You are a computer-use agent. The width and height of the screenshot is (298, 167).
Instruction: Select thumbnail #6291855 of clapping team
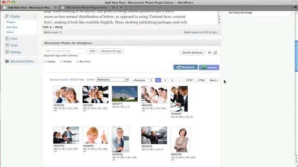(154, 95)
